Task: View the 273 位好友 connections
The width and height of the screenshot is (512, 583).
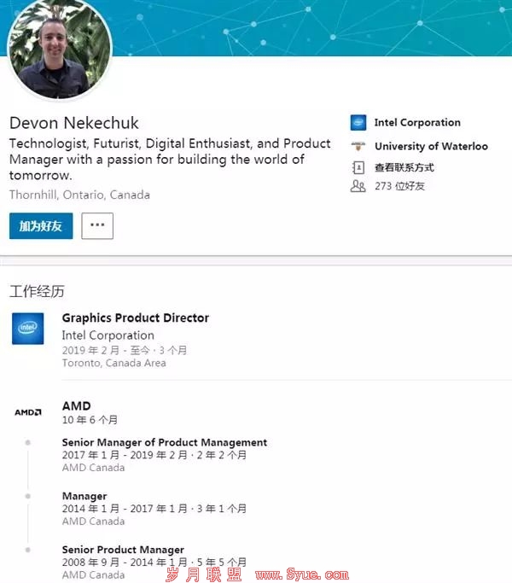Action: coord(399,186)
